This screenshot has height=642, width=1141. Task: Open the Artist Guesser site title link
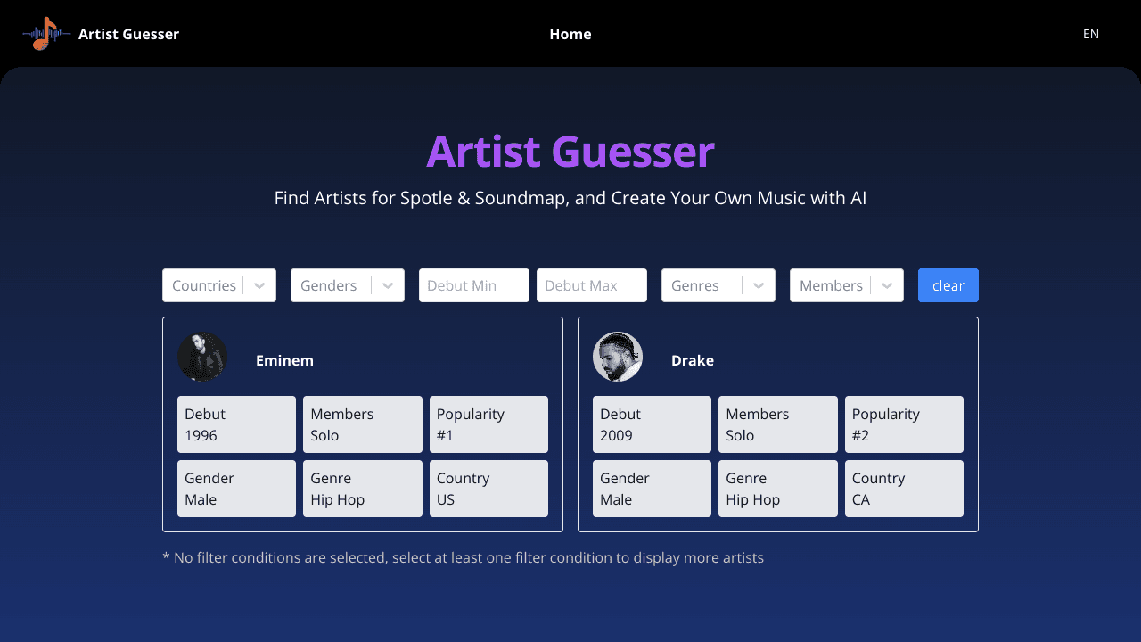coord(128,34)
